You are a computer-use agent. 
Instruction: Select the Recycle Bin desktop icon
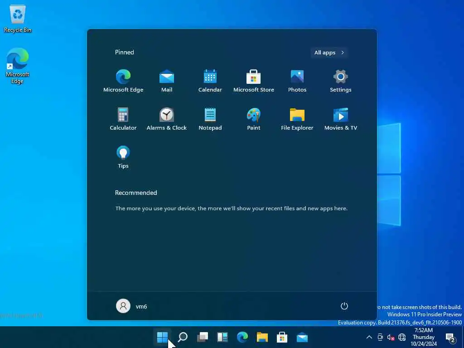(18, 18)
